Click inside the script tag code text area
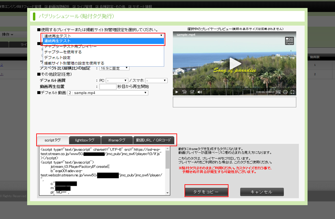Image resolution: width=335 pixels, height=219 pixels. 102,171
